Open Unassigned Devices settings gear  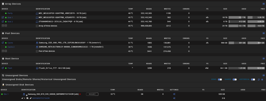[x=262, y=80]
